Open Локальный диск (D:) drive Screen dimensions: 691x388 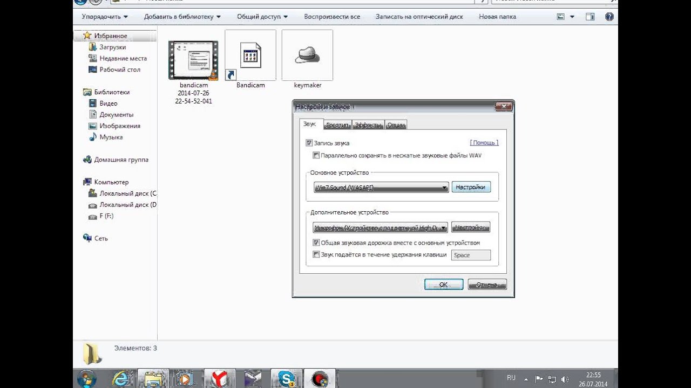point(127,205)
